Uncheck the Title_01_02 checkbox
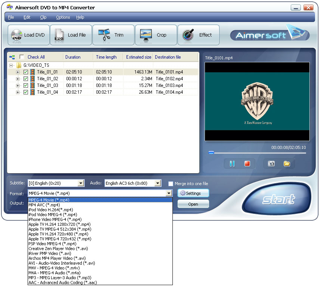Screen dimensions: 321x287 click(26, 79)
